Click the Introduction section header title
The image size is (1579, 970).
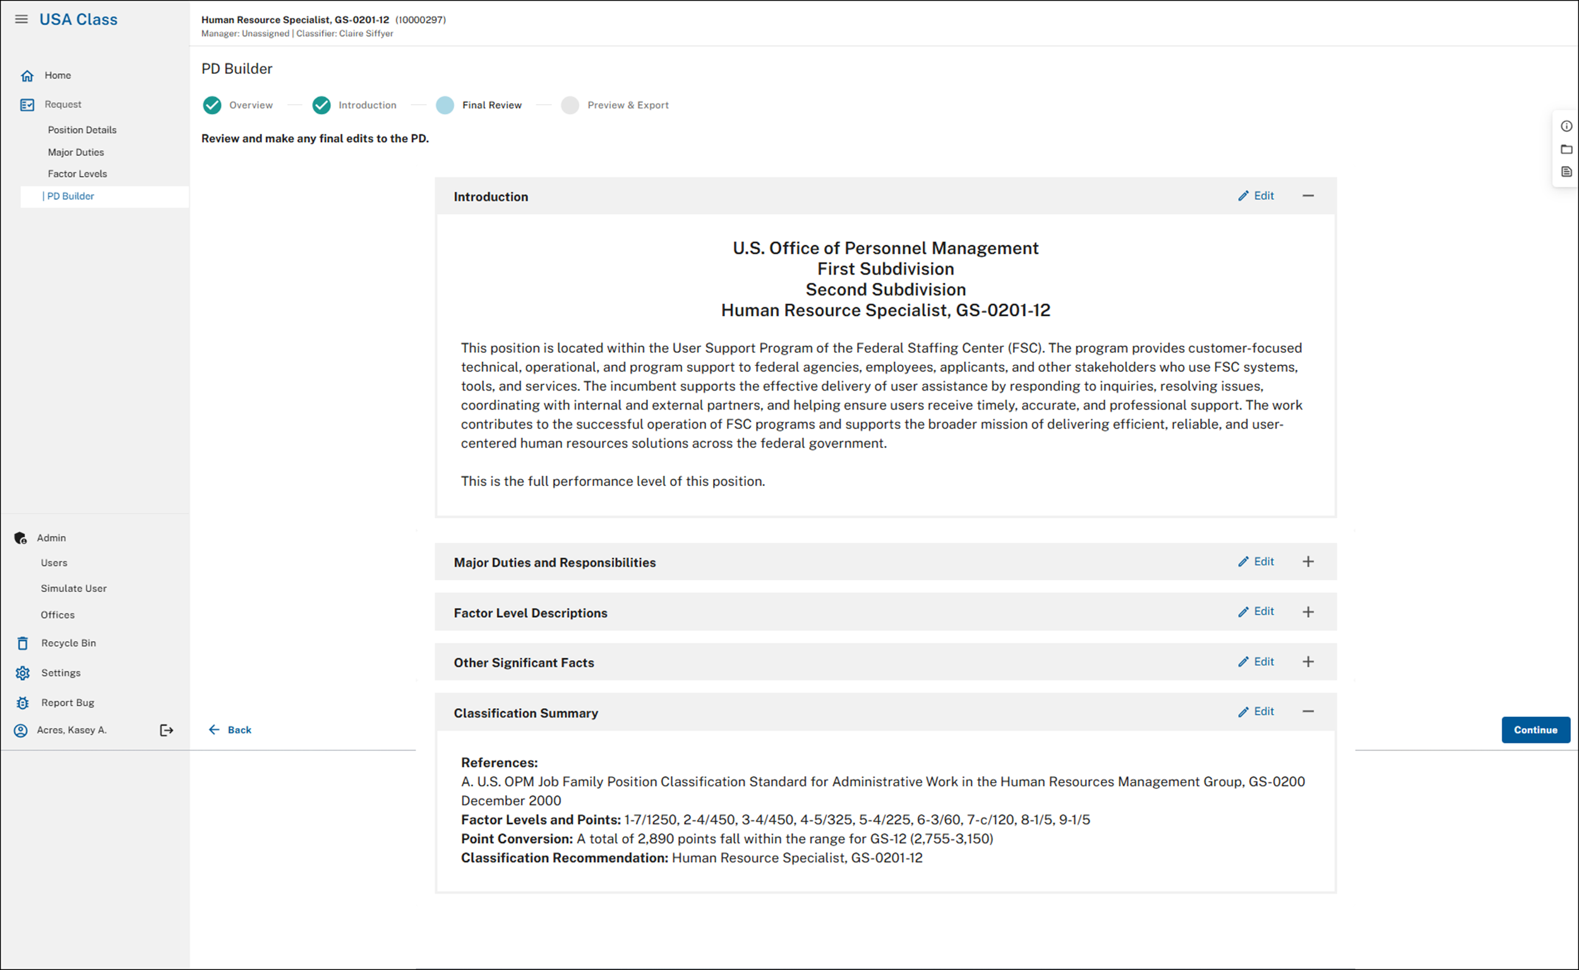pyautogui.click(x=491, y=197)
